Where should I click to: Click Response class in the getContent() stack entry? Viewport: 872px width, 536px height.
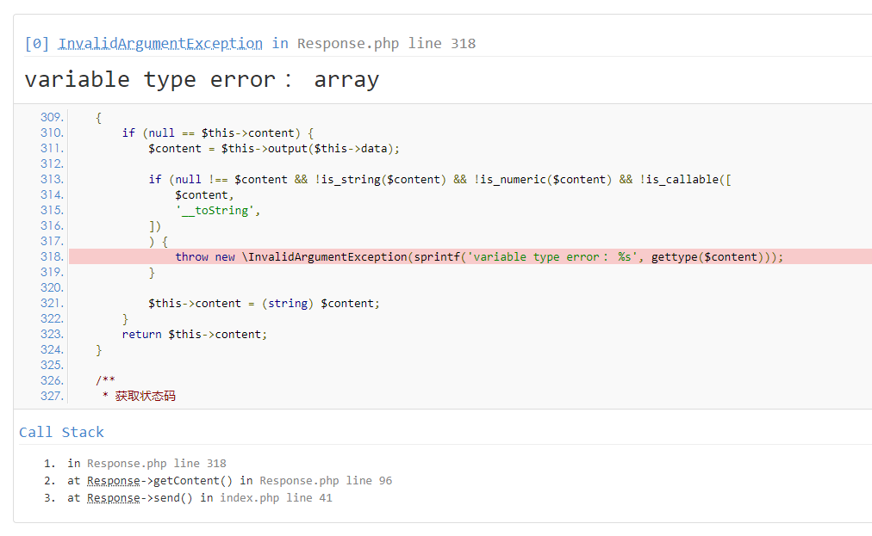(x=113, y=480)
